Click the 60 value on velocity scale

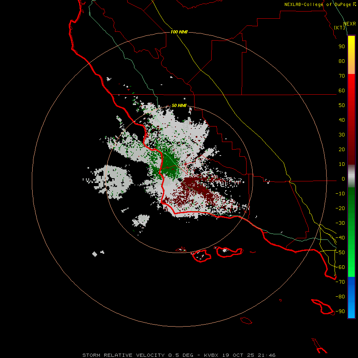point(342,91)
